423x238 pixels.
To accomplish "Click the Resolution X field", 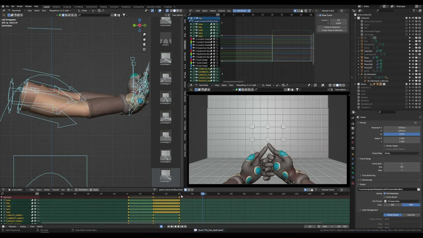I will (x=402, y=128).
